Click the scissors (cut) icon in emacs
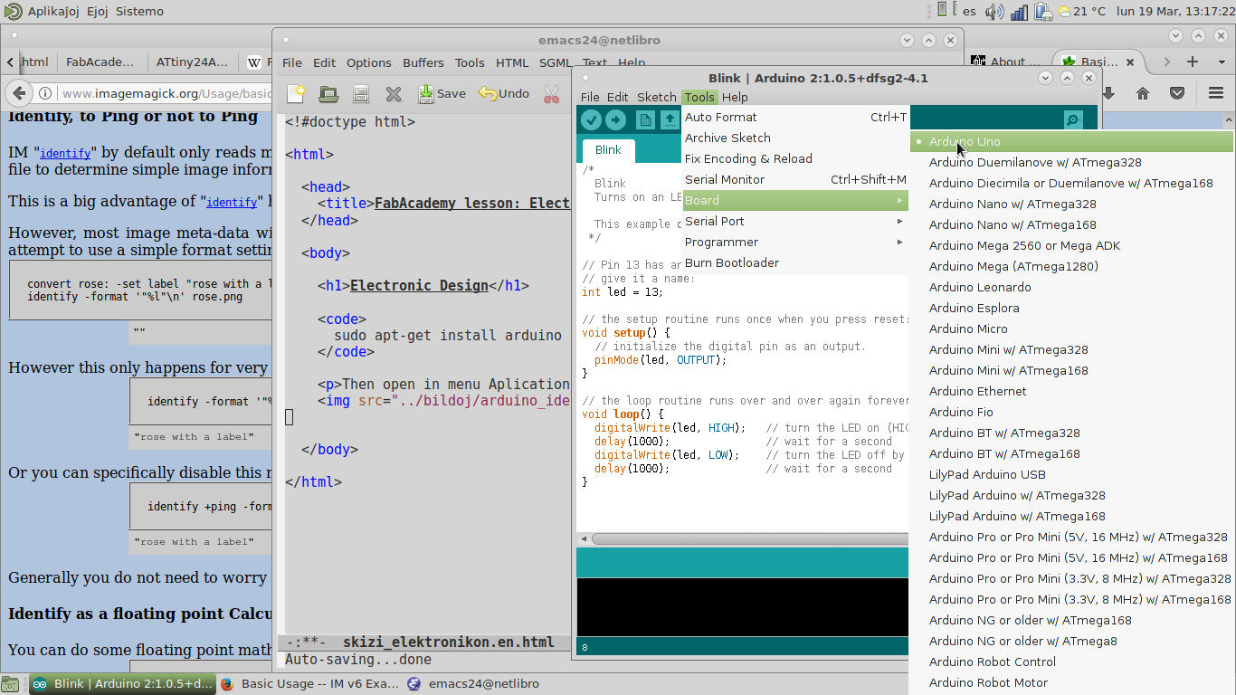This screenshot has width=1236, height=695. pyautogui.click(x=552, y=92)
